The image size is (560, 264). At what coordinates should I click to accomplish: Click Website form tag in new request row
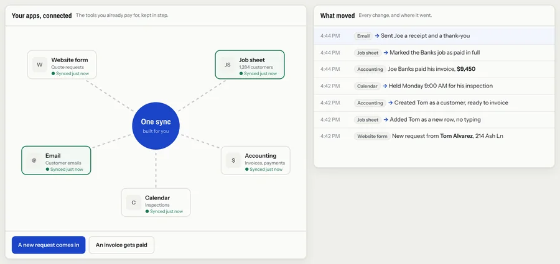pyautogui.click(x=372, y=136)
